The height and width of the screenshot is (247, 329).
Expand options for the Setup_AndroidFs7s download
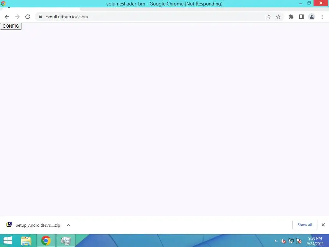(68, 225)
